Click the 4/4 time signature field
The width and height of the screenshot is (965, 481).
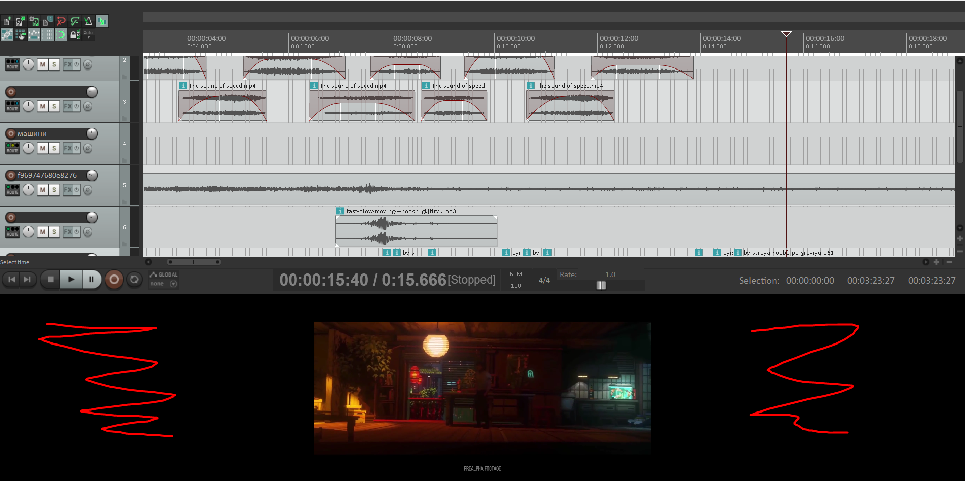pyautogui.click(x=544, y=280)
